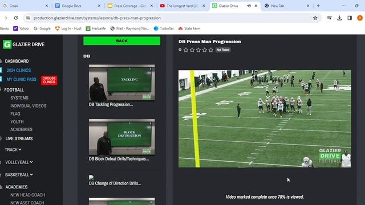
Task: Close the Press Coverage tab
Action: tap(152, 6)
